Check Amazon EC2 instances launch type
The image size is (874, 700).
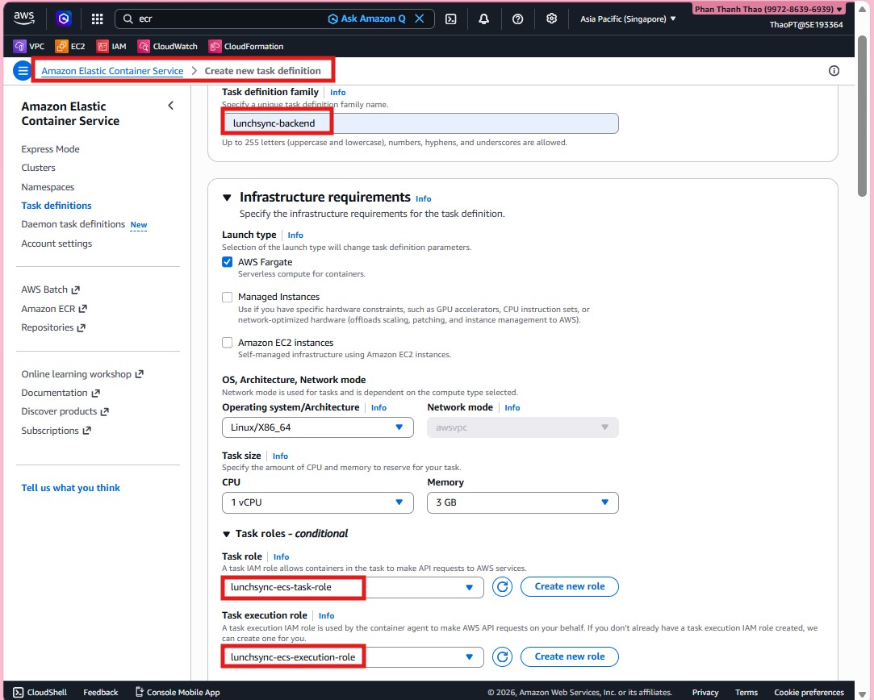pos(227,342)
